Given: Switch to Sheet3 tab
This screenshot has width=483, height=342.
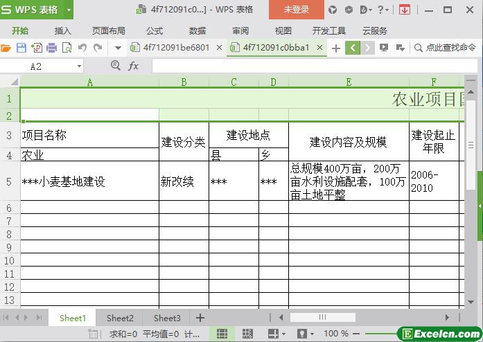Looking at the screenshot, I should [167, 318].
